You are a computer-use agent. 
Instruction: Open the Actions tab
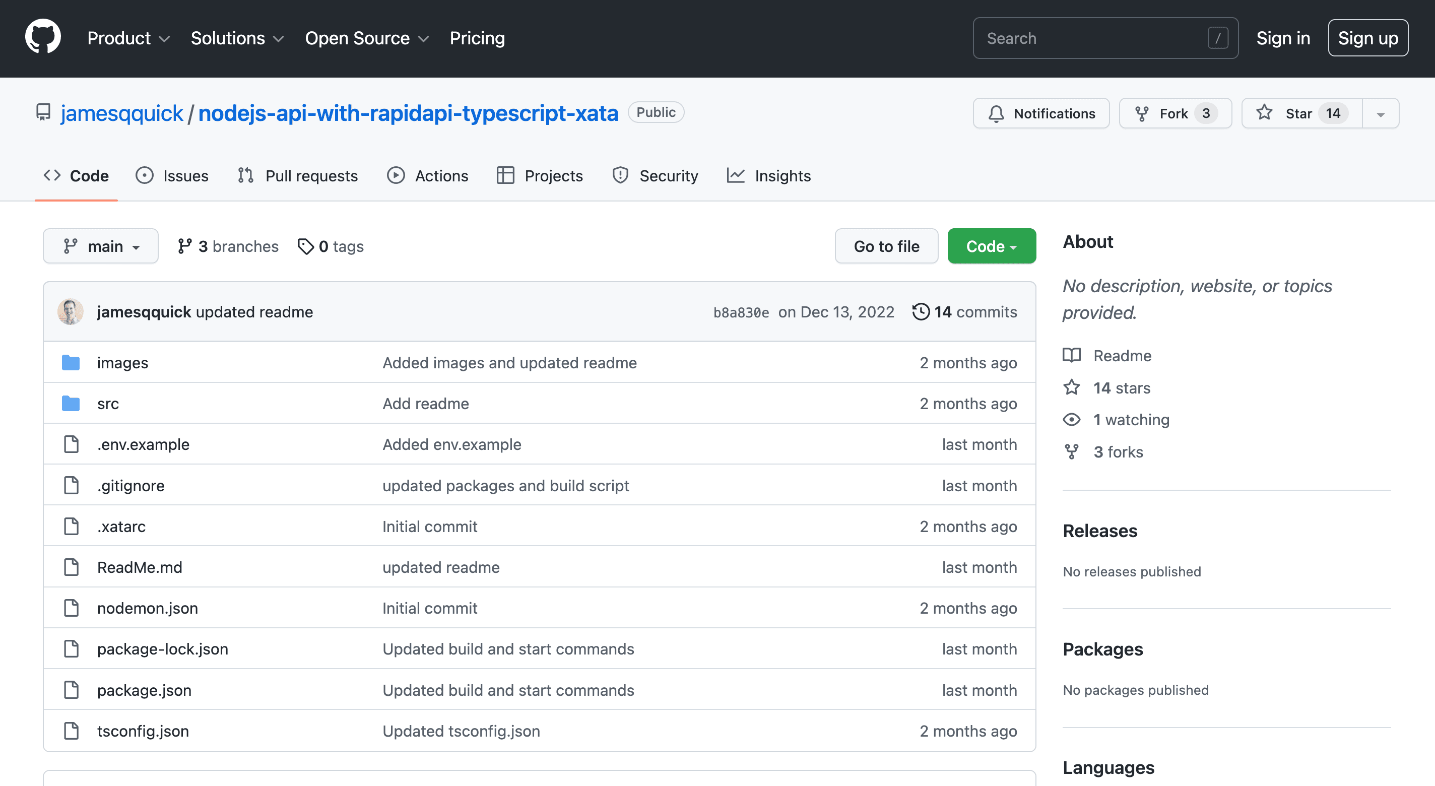428,176
